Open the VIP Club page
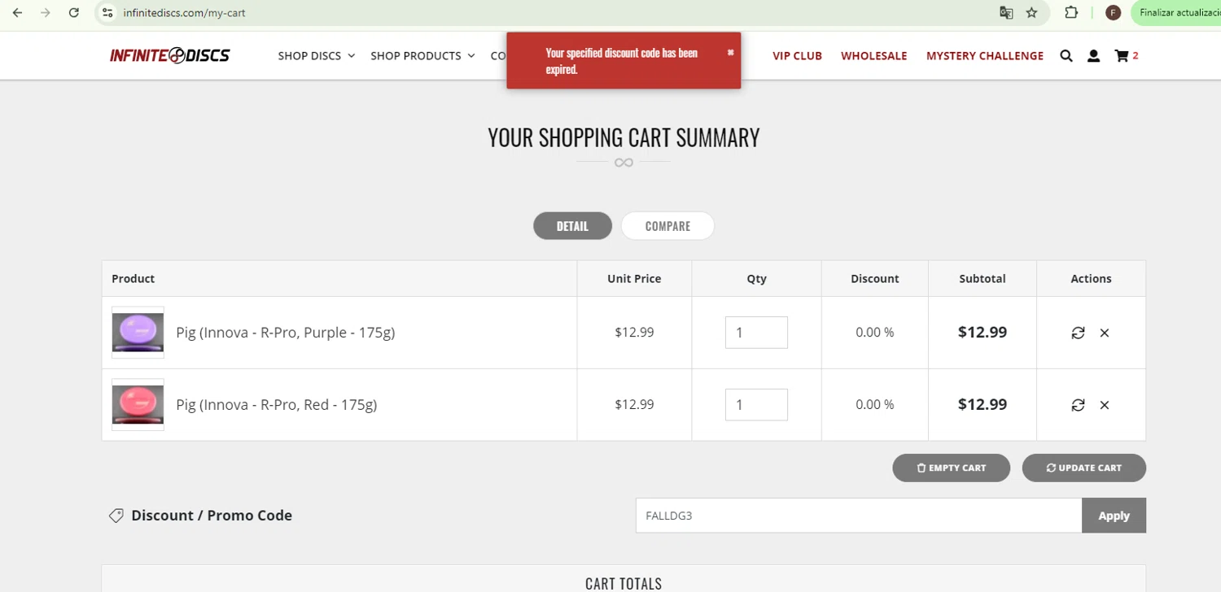This screenshot has width=1221, height=592. (797, 56)
